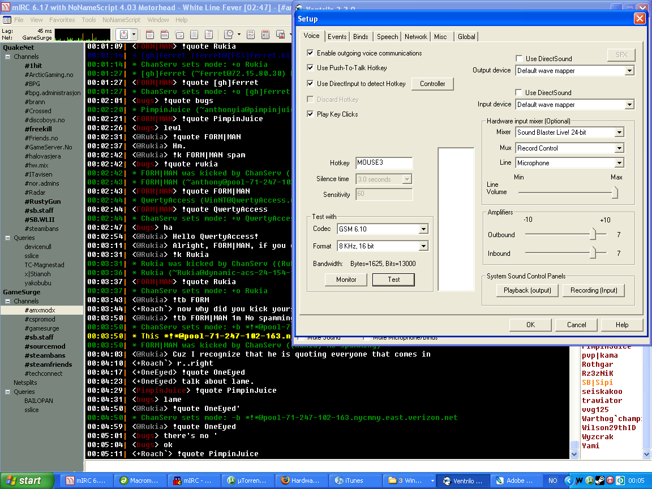The height and width of the screenshot is (489, 652).
Task: Toggle Use DirectInput to detect Hotkey
Action: 310,83
